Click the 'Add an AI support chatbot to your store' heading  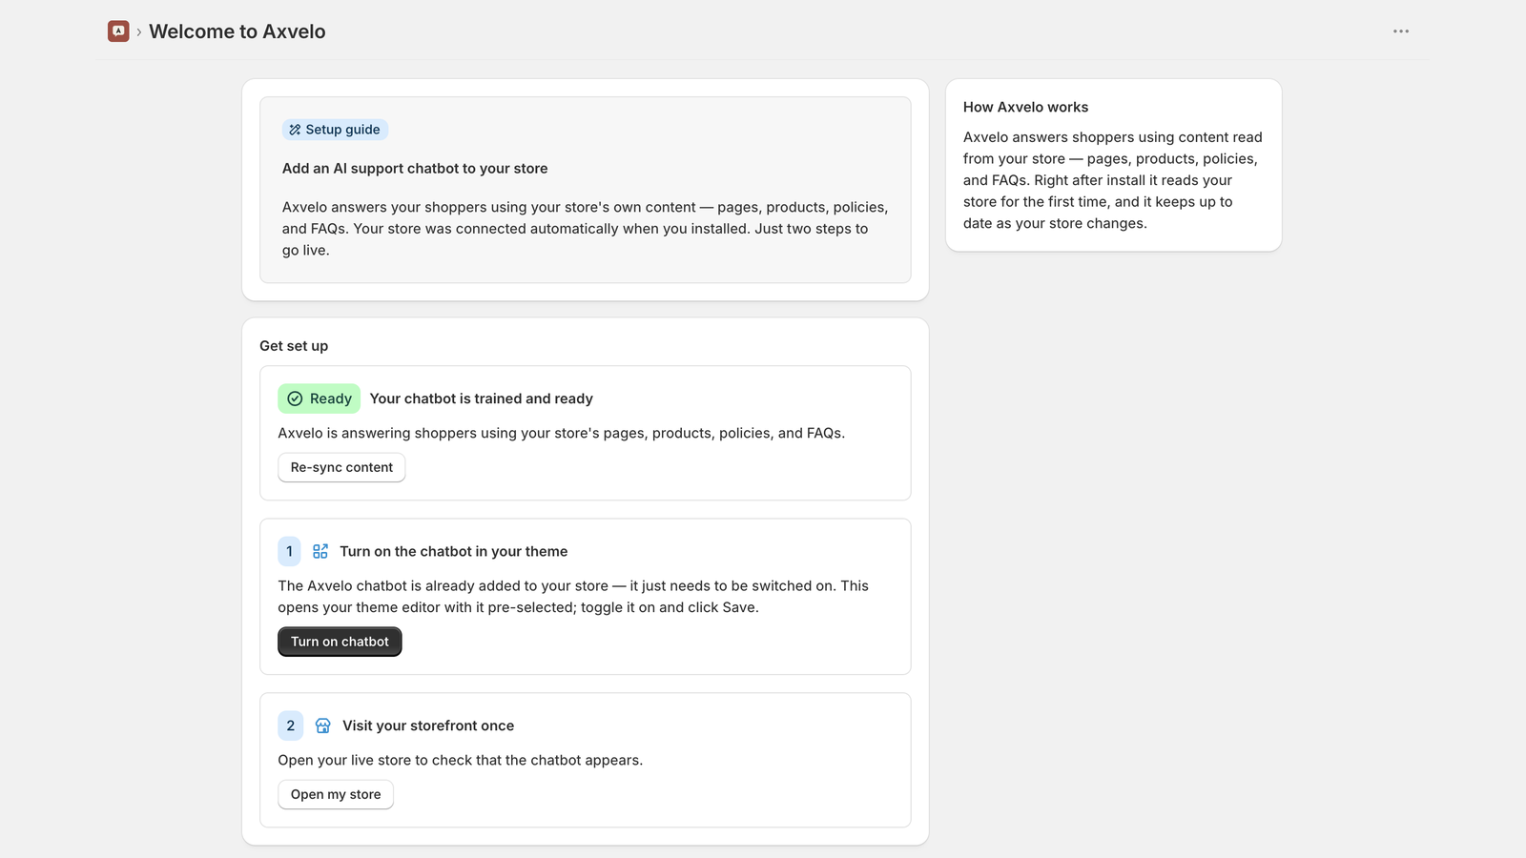click(415, 169)
